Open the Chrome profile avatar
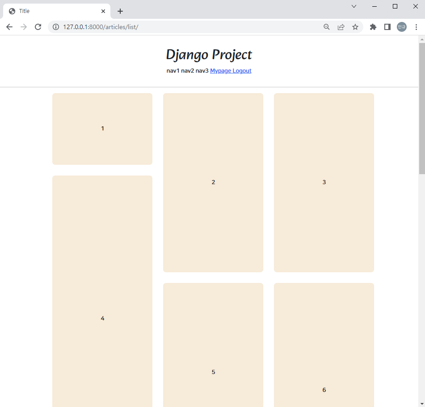The image size is (425, 407). tap(402, 27)
